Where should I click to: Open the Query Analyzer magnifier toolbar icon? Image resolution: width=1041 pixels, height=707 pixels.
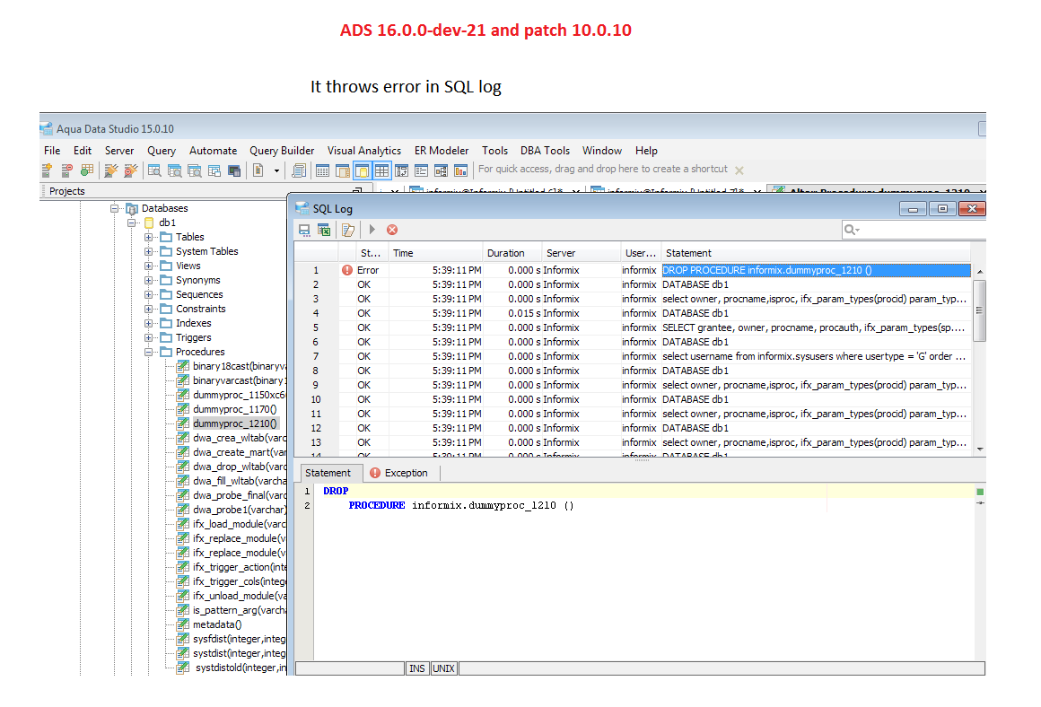(154, 170)
